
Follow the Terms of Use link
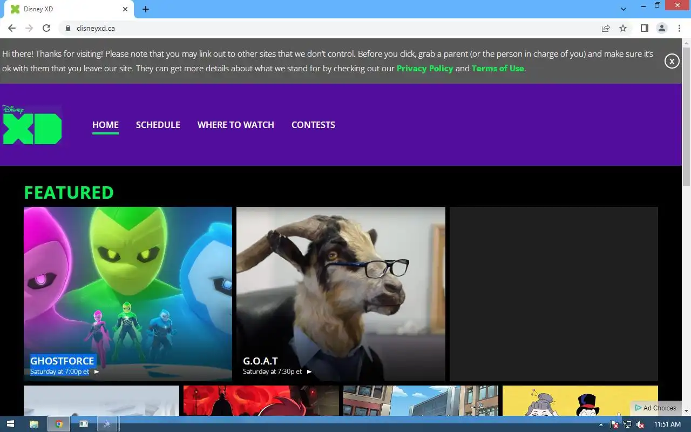[498, 69]
